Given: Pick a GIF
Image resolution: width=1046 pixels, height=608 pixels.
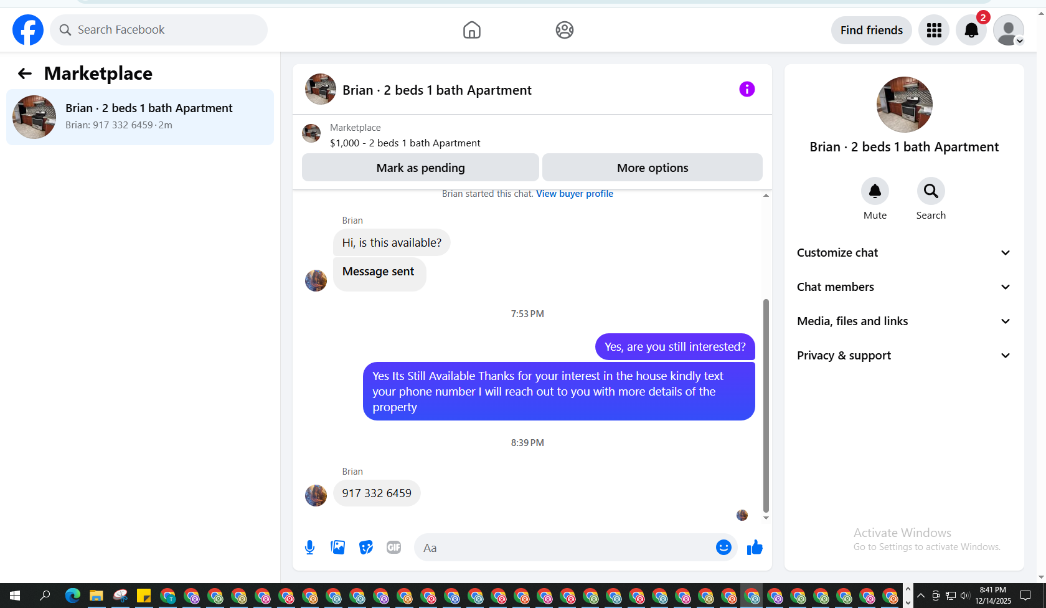Looking at the screenshot, I should (x=394, y=548).
